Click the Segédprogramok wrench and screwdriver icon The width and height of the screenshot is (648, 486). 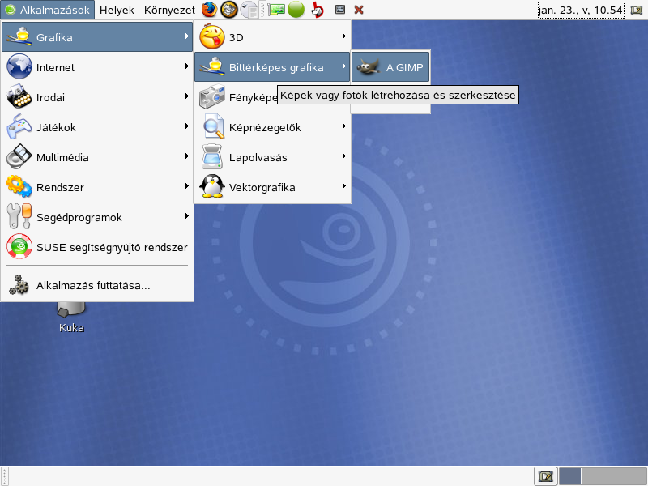coord(19,216)
